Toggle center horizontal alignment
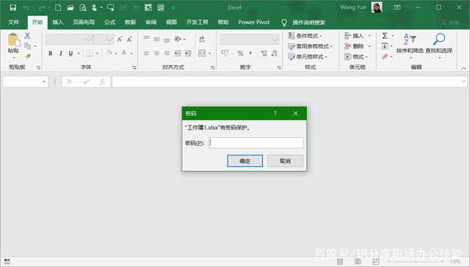Viewport: 470px width, 267px height. 156,54
